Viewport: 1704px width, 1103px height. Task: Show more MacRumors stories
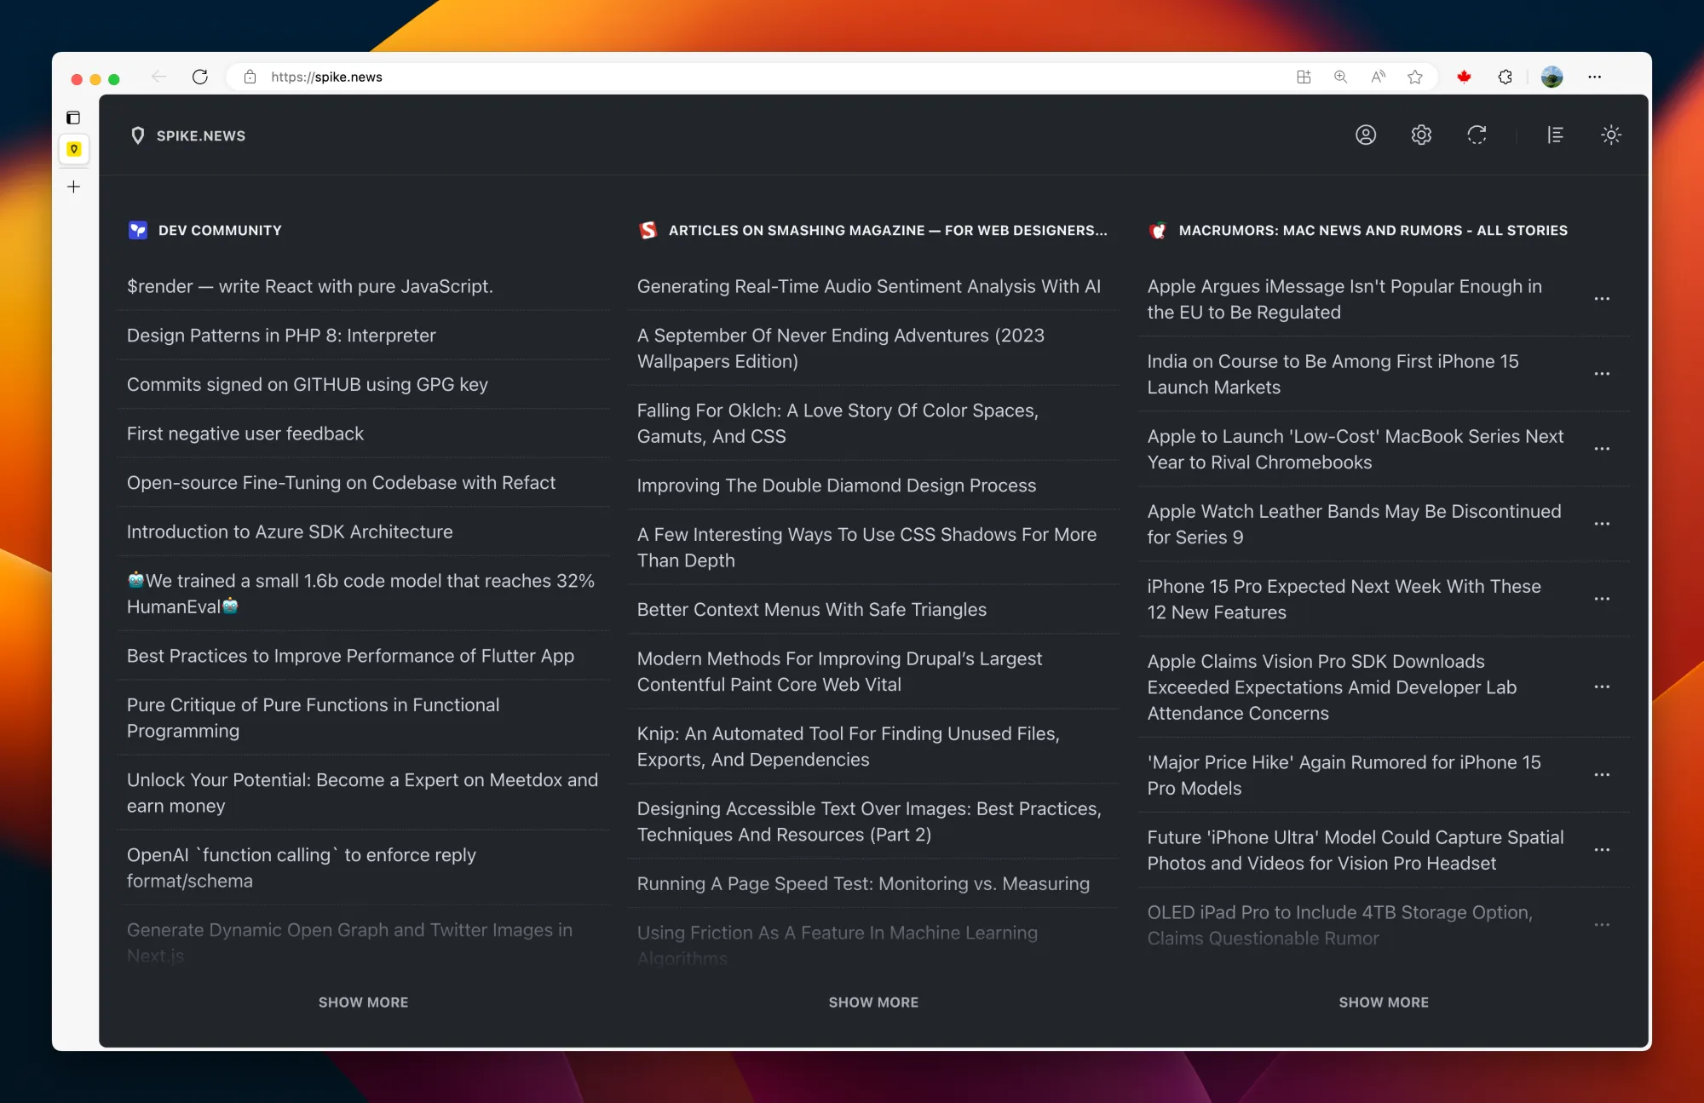pyautogui.click(x=1384, y=1002)
